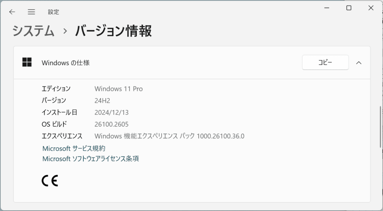Select the 24H2 version value
This screenshot has height=211, width=383.
point(102,101)
